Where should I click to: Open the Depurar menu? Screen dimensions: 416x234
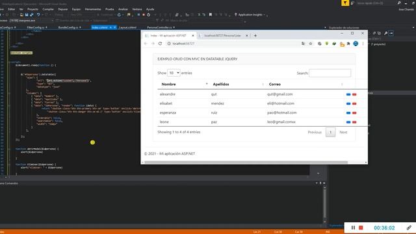coord(63,9)
